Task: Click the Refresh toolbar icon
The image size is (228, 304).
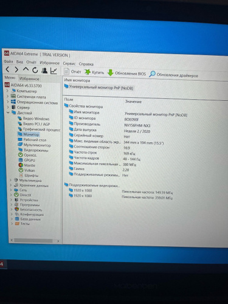Action: coord(35,70)
